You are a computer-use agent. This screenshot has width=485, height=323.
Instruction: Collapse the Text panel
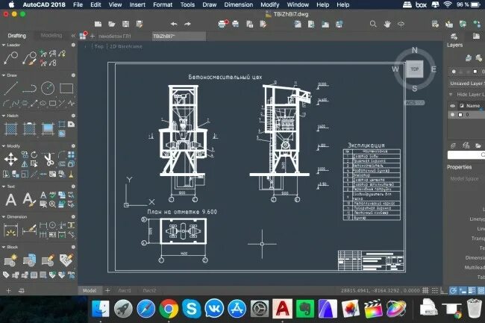pos(4,186)
